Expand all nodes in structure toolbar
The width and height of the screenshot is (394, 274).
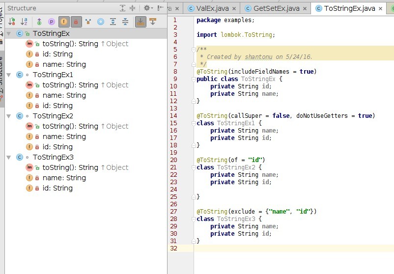click(113, 22)
